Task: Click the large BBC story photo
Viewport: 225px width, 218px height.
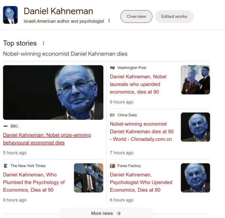Action: (53, 92)
